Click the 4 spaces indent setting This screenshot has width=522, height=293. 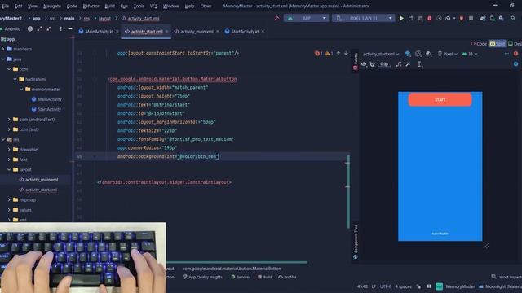(x=404, y=286)
